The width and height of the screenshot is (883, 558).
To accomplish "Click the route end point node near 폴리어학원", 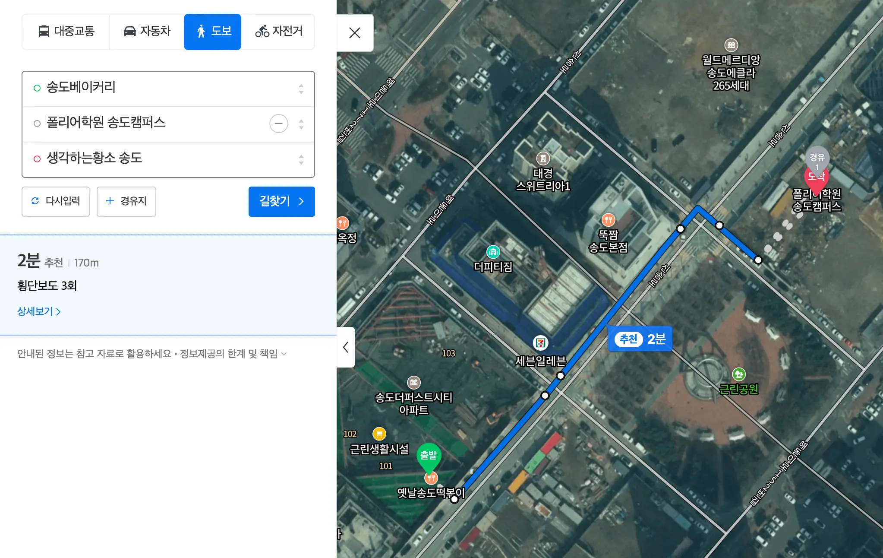I will [x=758, y=260].
